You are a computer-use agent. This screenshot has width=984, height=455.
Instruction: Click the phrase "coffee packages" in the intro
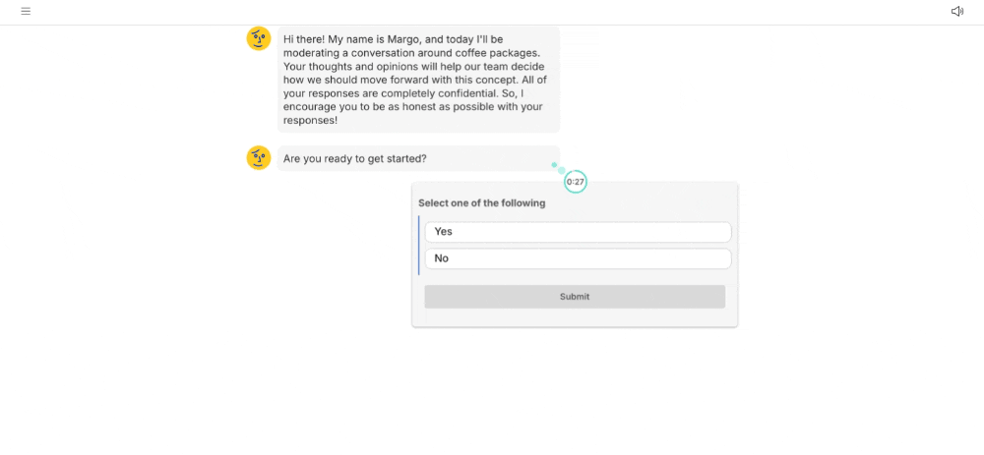coord(496,53)
